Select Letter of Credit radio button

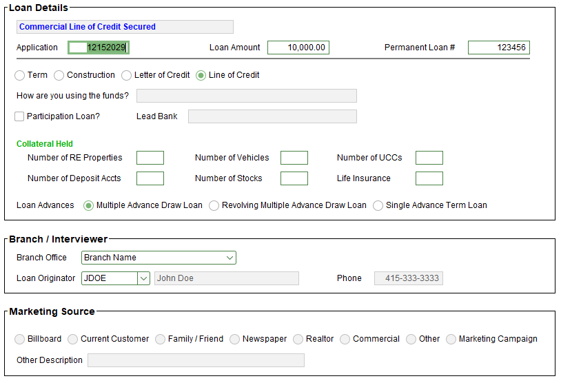click(127, 75)
